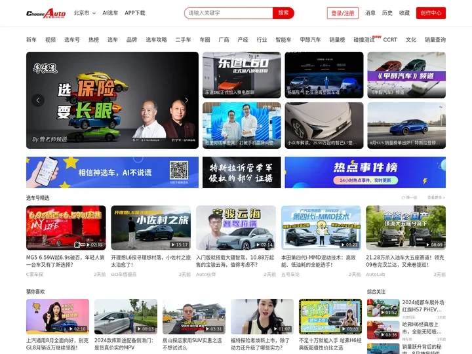472x354 pixels.
Task: Open the 8月SUV销量榜 Tesla thumbnail
Action: tap(406, 125)
